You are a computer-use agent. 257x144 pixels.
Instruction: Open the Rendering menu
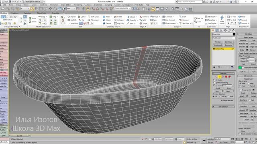tap(78, 5)
